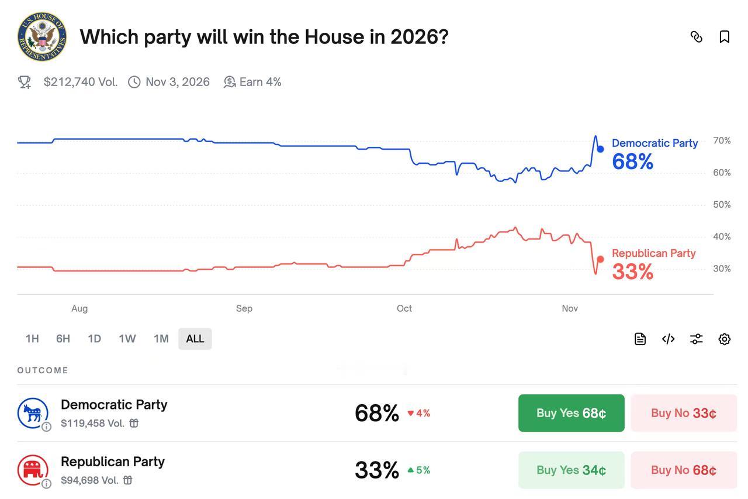Select the 1M timeframe option
The height and width of the screenshot is (499, 748).
[161, 338]
